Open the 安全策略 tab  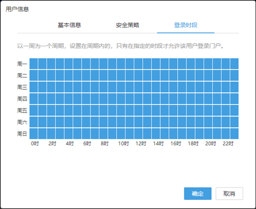click(x=127, y=25)
